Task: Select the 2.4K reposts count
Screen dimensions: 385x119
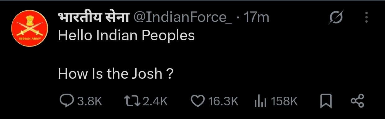Action: (155, 101)
